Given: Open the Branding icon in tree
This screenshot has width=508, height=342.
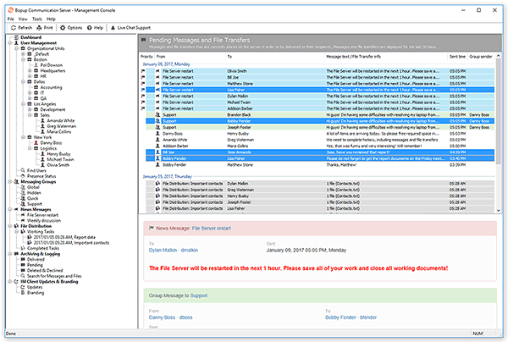Looking at the screenshot, I should click(23, 293).
